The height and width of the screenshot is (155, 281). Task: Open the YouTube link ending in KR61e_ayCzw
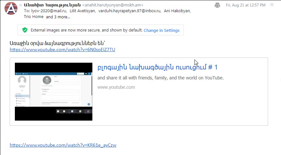pos(63,145)
